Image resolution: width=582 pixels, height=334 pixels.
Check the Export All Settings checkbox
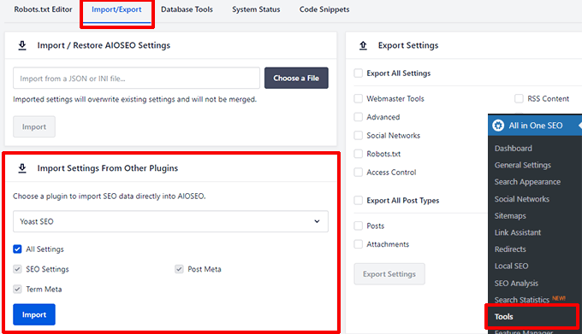click(x=358, y=73)
